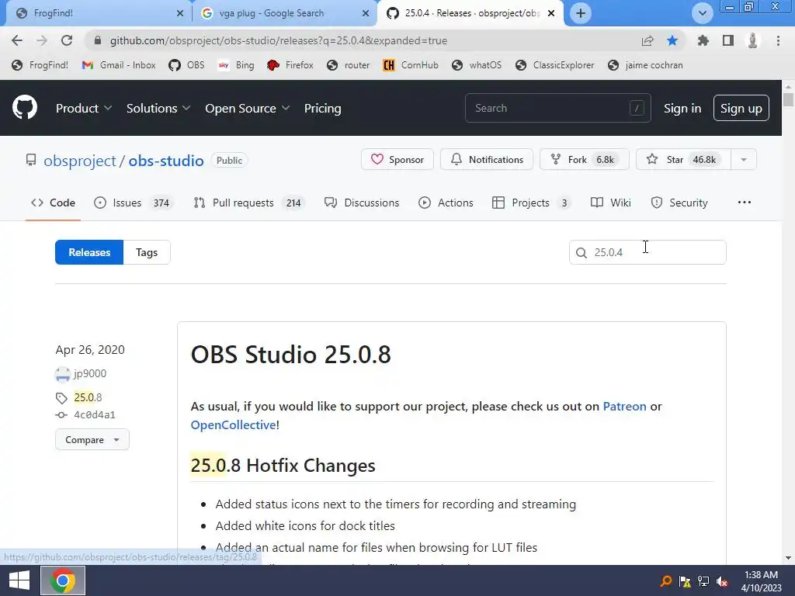Viewport: 795px width, 596px height.
Task: Select the Releases button
Action: 89,252
